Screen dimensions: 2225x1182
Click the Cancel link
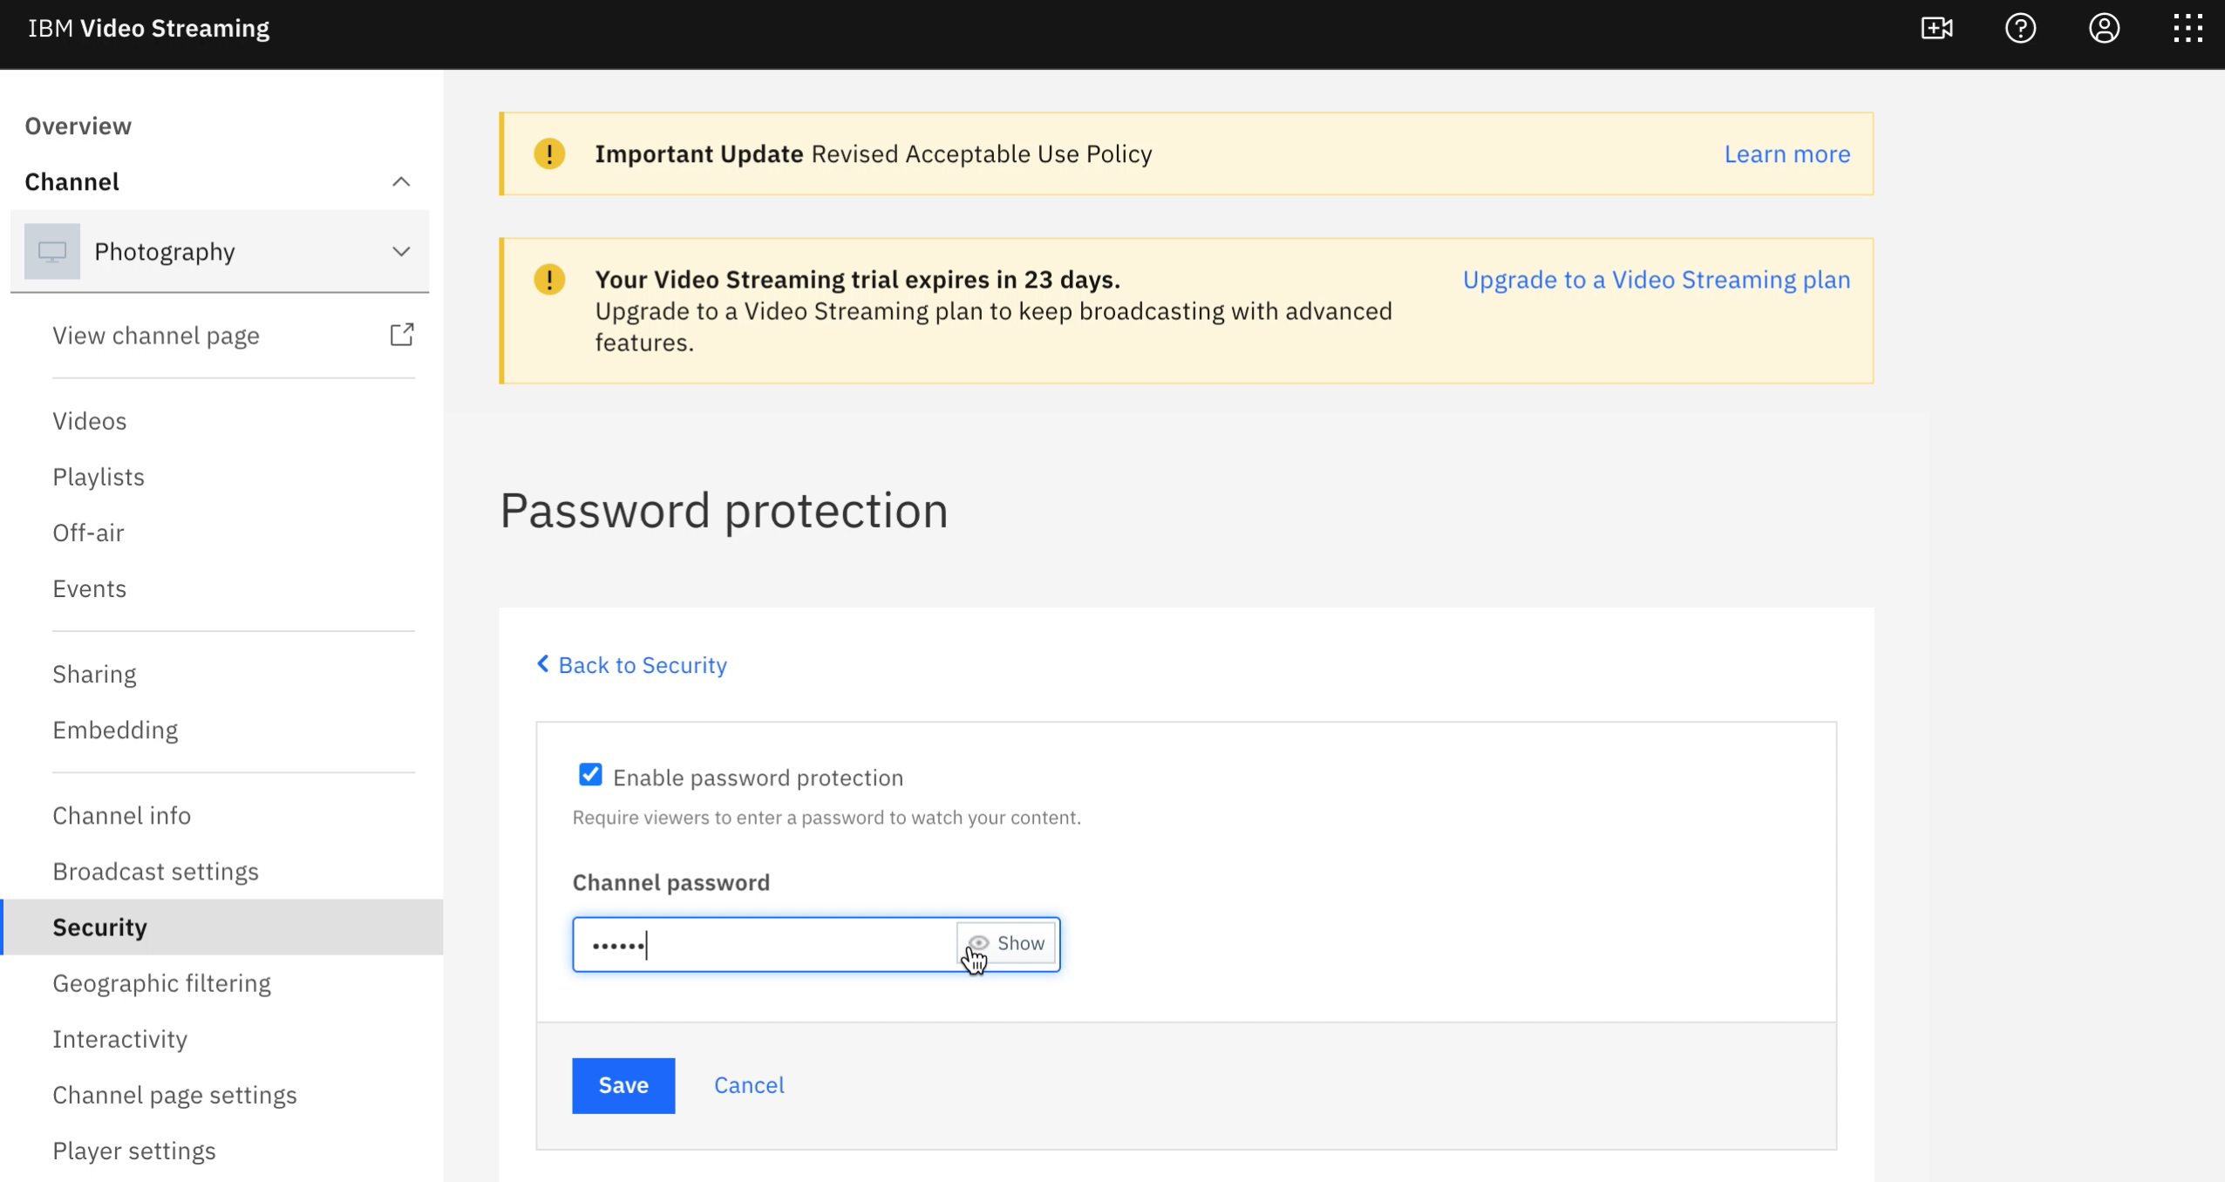click(749, 1085)
